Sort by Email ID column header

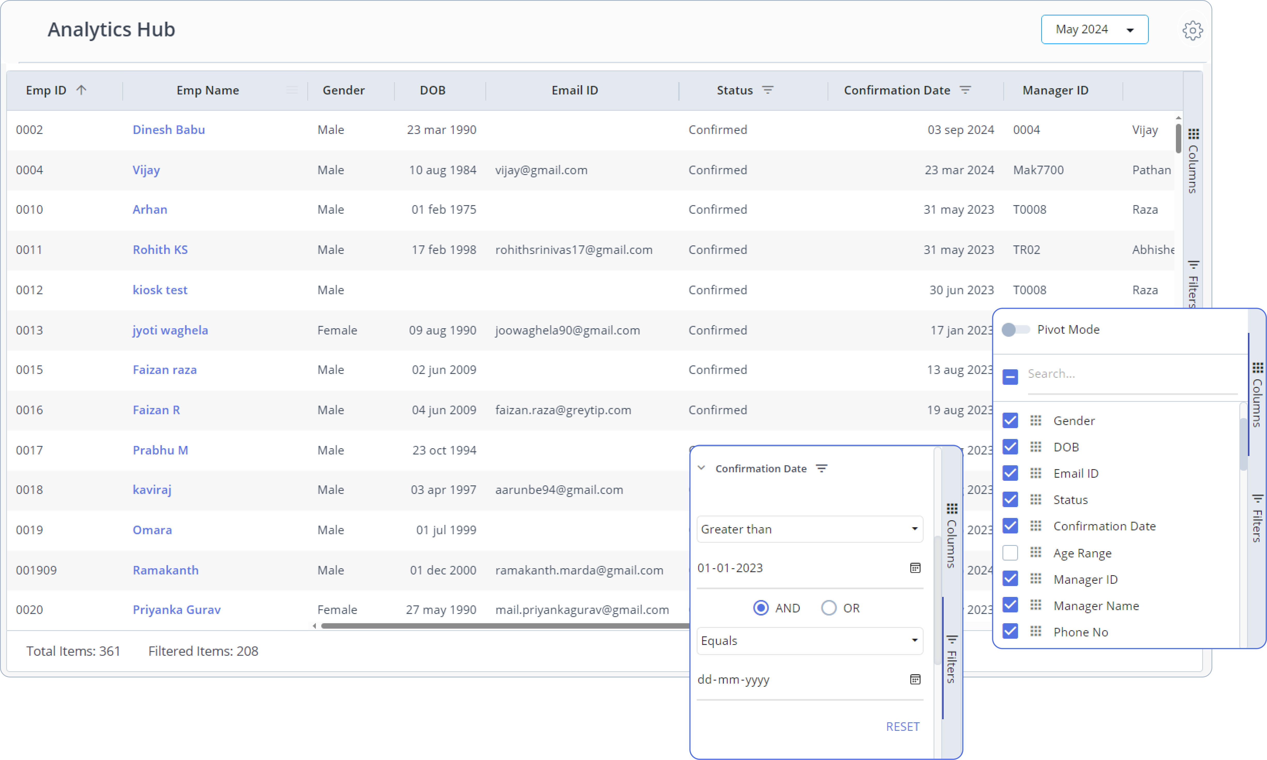coord(574,90)
